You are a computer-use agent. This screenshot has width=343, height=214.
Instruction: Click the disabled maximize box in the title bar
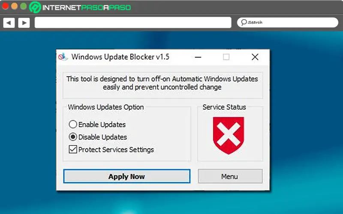(226, 57)
